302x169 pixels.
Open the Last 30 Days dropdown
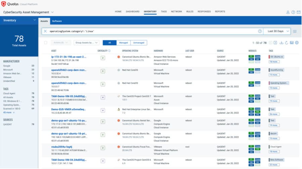[276, 31]
